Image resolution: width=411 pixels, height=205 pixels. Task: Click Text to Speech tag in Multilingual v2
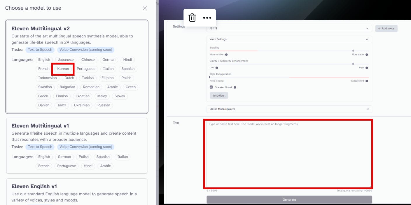tap(40, 50)
